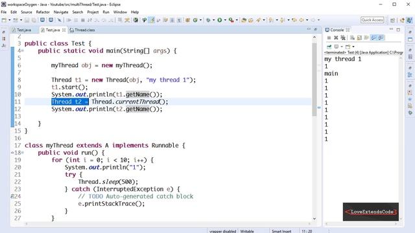Click Remove Launch X icon in Console
This screenshot has height=233, width=415.
(336, 38)
